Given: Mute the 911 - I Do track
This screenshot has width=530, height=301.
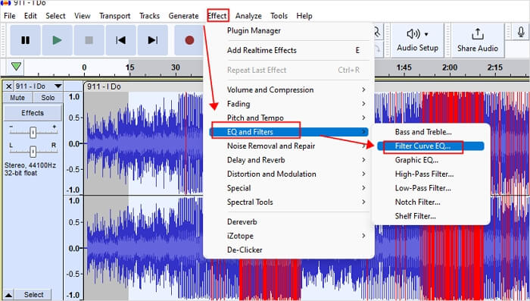Looking at the screenshot, I should point(17,98).
